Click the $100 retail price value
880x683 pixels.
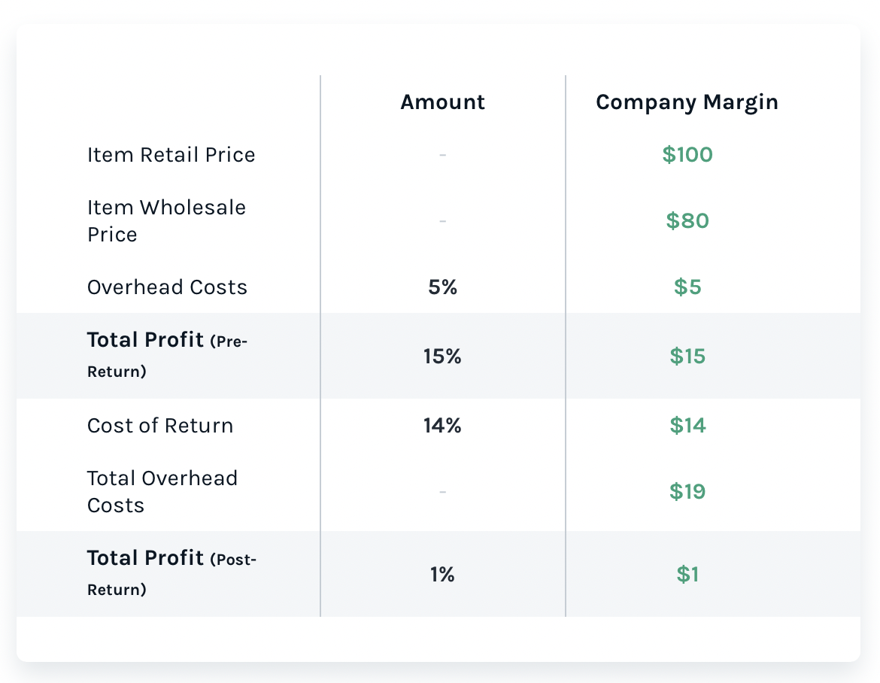click(x=687, y=154)
